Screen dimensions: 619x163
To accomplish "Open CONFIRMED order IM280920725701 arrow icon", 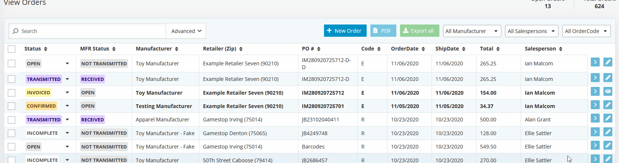I will (x=595, y=105).
